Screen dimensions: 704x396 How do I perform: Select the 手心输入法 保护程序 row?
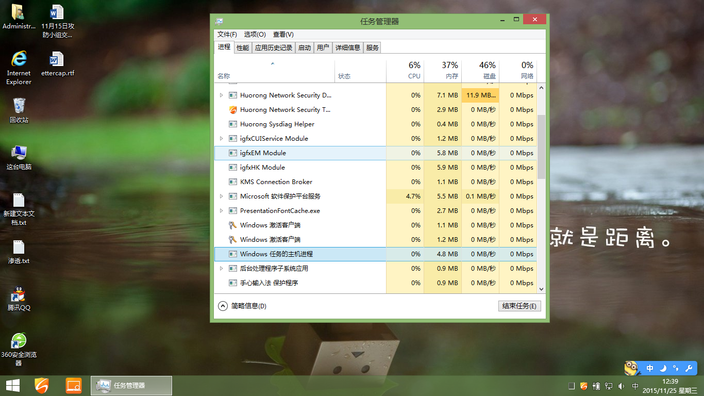375,283
